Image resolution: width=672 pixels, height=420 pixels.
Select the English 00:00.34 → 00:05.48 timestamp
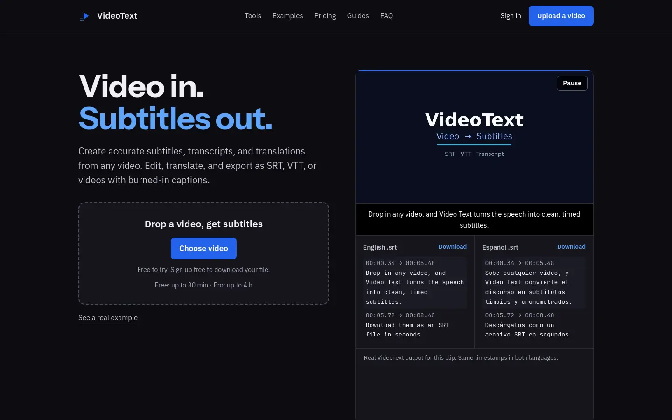(x=400, y=263)
